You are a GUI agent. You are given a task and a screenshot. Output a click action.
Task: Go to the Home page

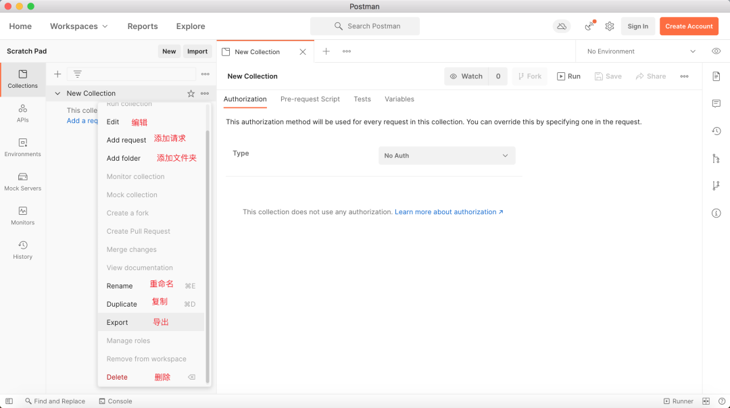pyautogui.click(x=20, y=26)
